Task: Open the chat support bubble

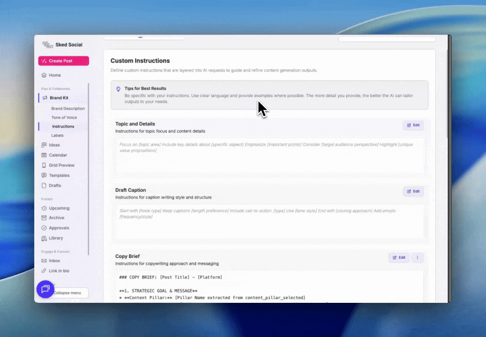Action: click(46, 289)
